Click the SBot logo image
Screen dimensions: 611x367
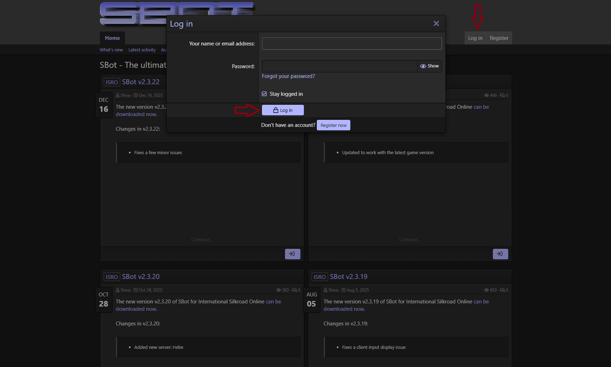133,14
